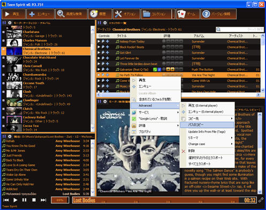Viewport: 266px width, 210px height.
Task: Click the Enqueue plus toolbar button
Action: pos(41,14)
